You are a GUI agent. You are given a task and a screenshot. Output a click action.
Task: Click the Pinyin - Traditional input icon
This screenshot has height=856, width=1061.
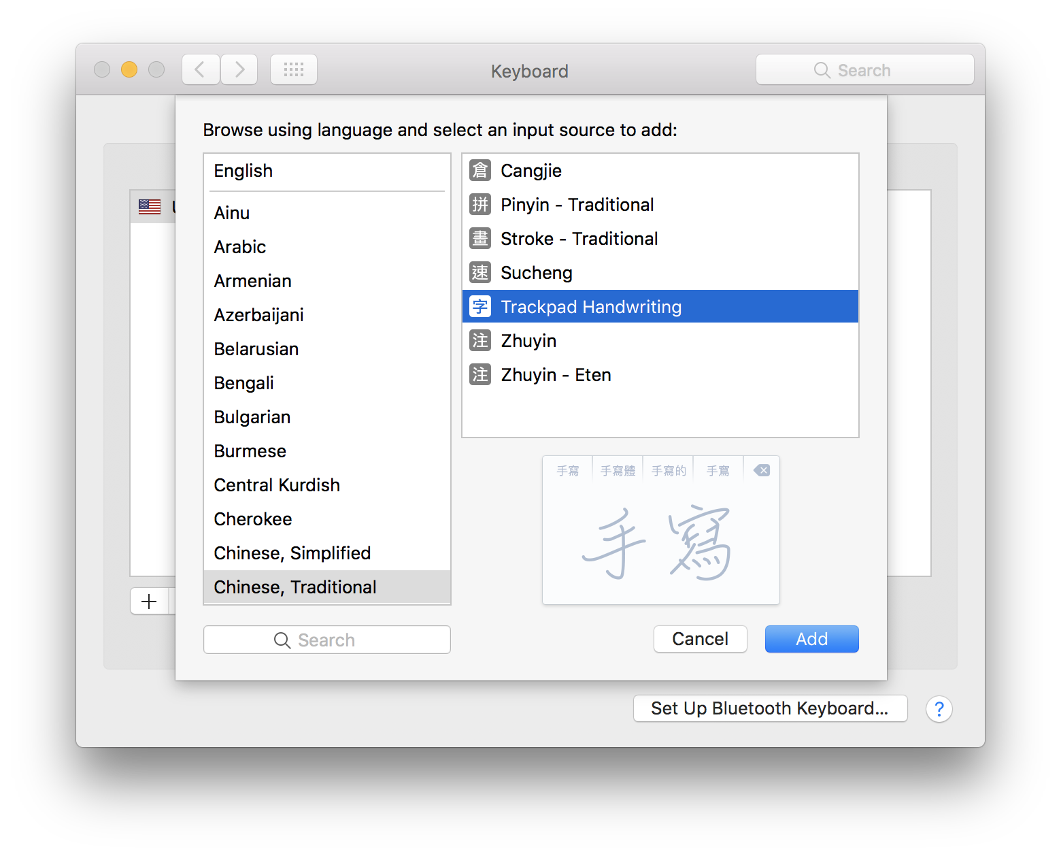click(479, 204)
